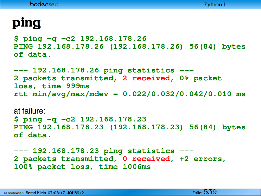Click '--- 192.168.178.26 ping statistics ---'
This screenshot has height=196, width=261.
(104, 70)
